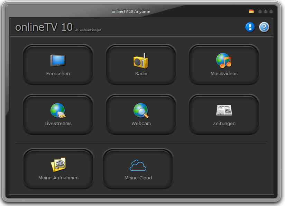Open Meine Aufnahmen via the film folder icon
The image size is (285, 206).
click(x=58, y=165)
